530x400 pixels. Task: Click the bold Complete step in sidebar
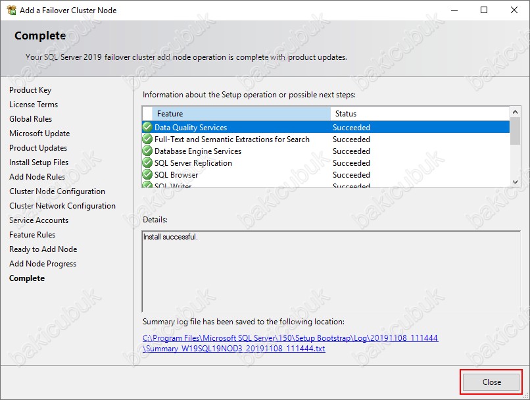coord(27,278)
